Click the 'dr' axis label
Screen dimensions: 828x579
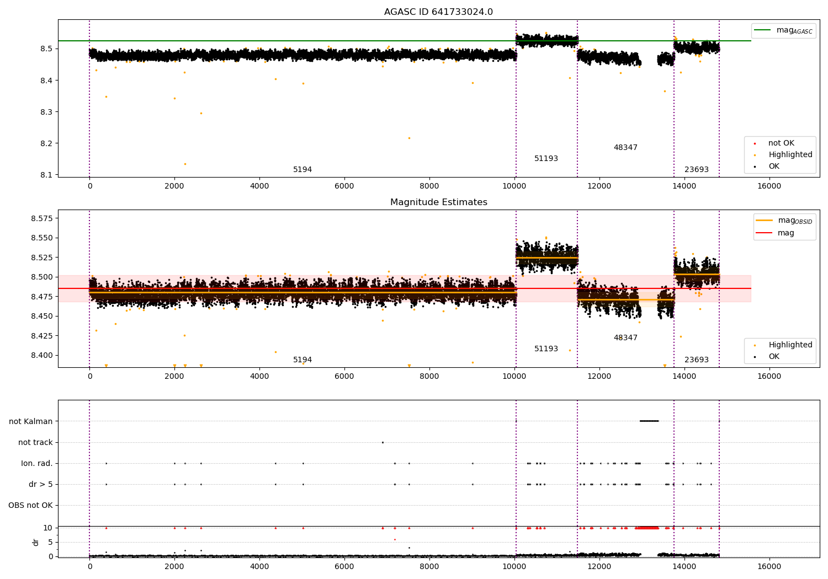[x=35, y=542]
